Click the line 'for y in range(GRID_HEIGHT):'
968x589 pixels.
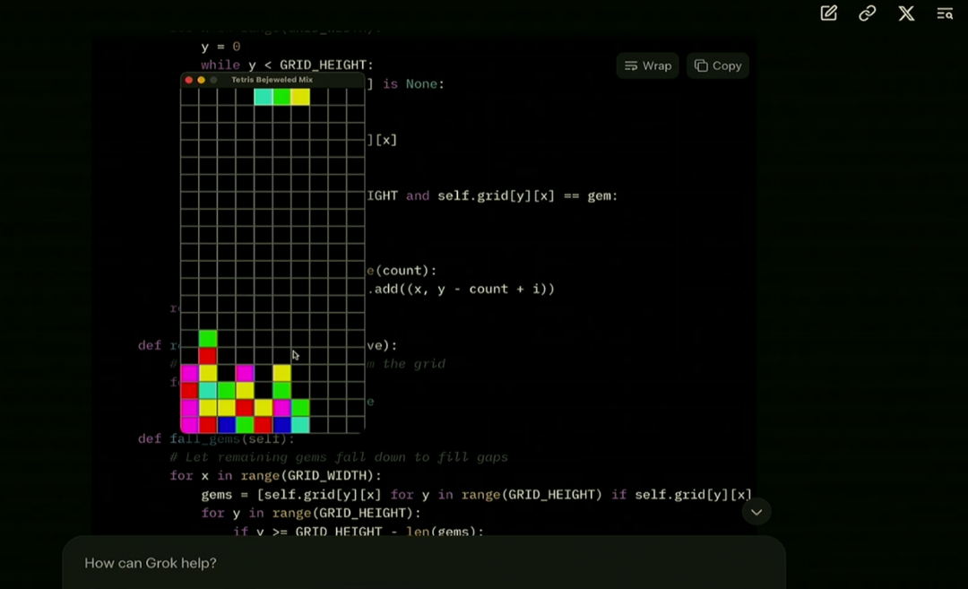(310, 513)
